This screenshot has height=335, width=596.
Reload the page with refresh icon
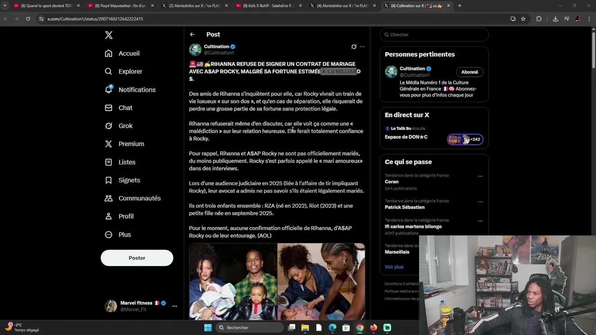tap(28, 19)
